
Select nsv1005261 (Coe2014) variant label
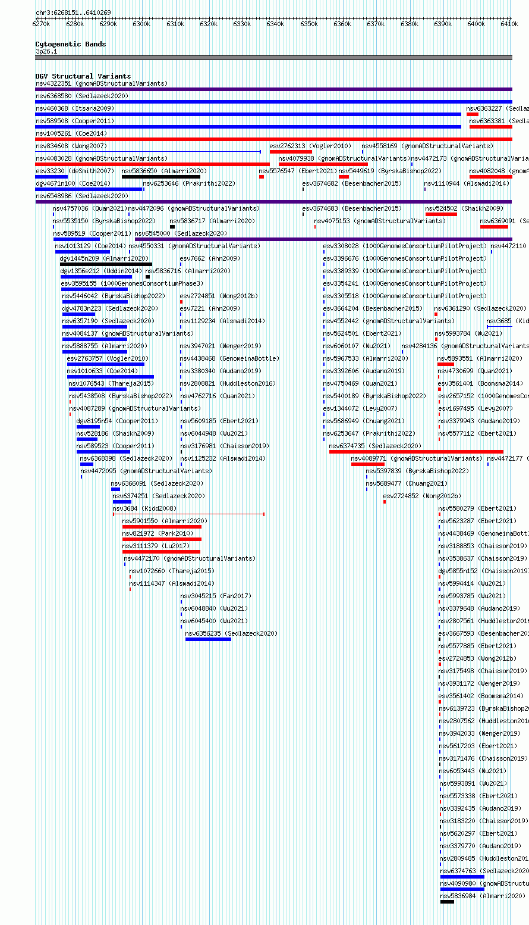pos(71,133)
